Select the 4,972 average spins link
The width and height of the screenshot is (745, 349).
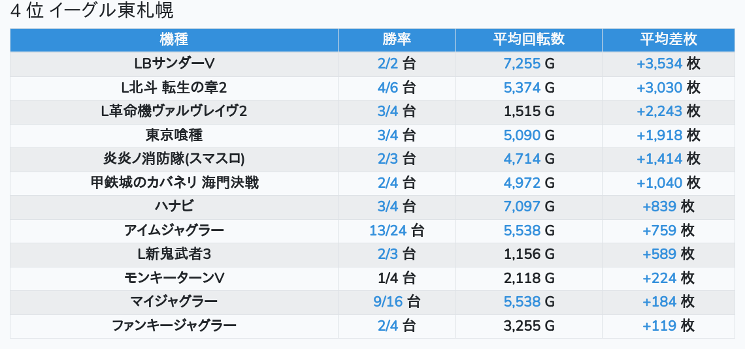[522, 183]
